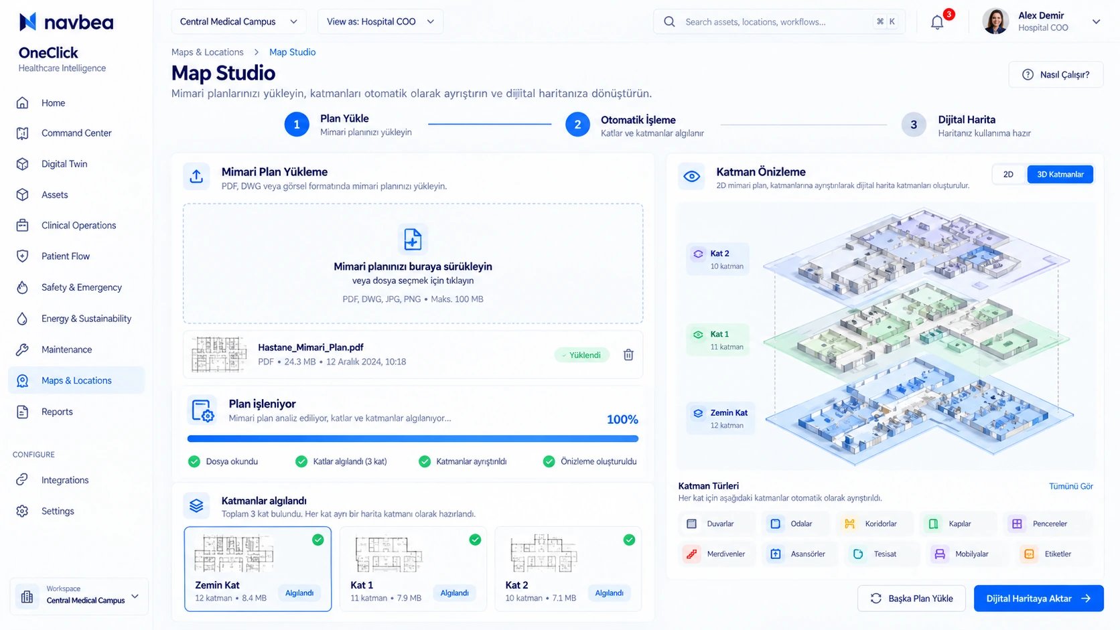Expand Alex Demir user menu chevron
1120x630 pixels.
tap(1096, 22)
